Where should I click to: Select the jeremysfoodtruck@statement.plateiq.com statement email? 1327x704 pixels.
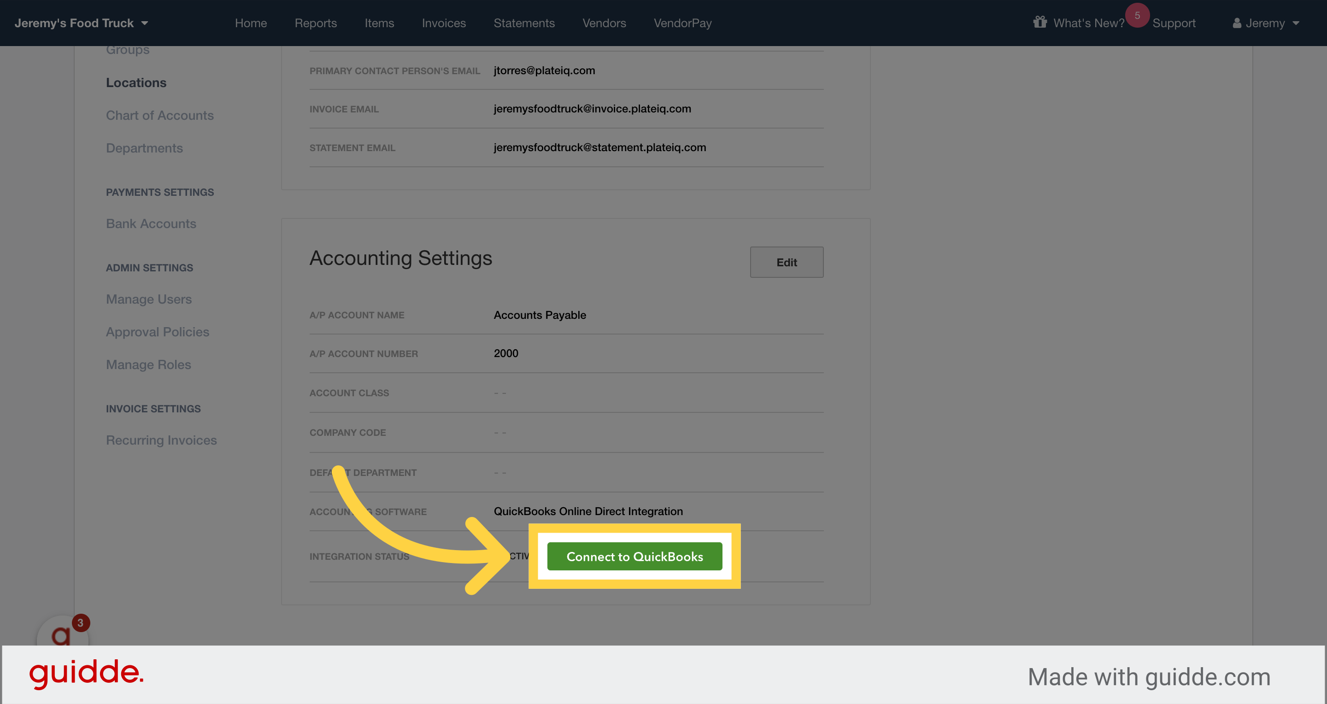pos(599,147)
